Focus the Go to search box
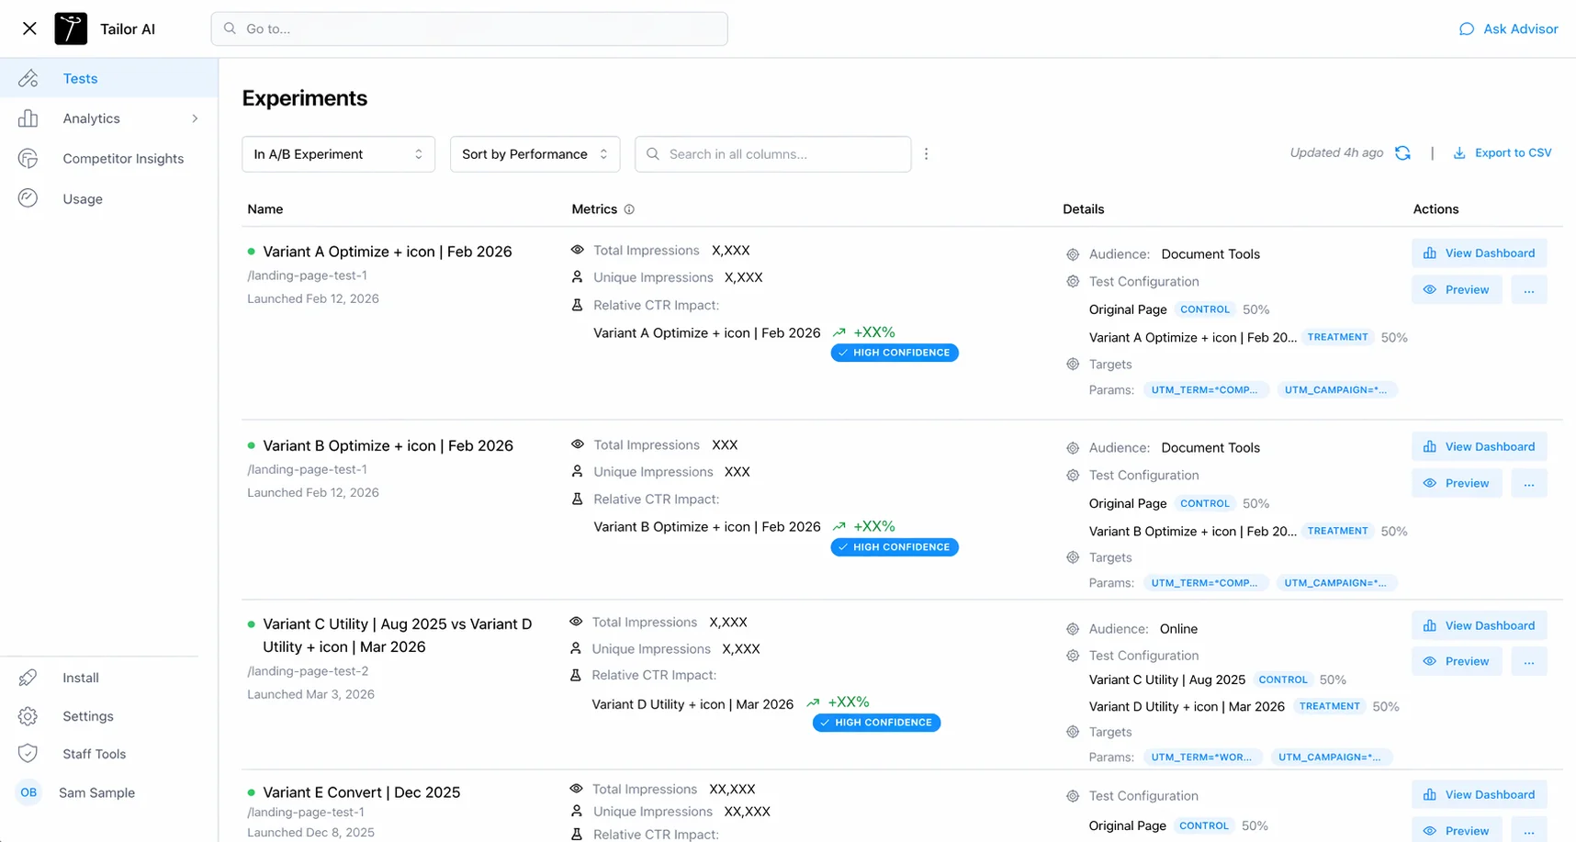The height and width of the screenshot is (842, 1576). [469, 28]
